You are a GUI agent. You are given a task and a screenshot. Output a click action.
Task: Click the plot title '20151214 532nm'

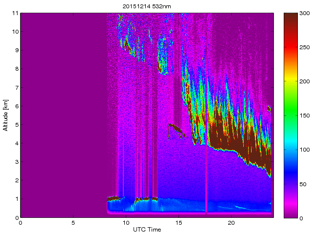tap(147, 6)
